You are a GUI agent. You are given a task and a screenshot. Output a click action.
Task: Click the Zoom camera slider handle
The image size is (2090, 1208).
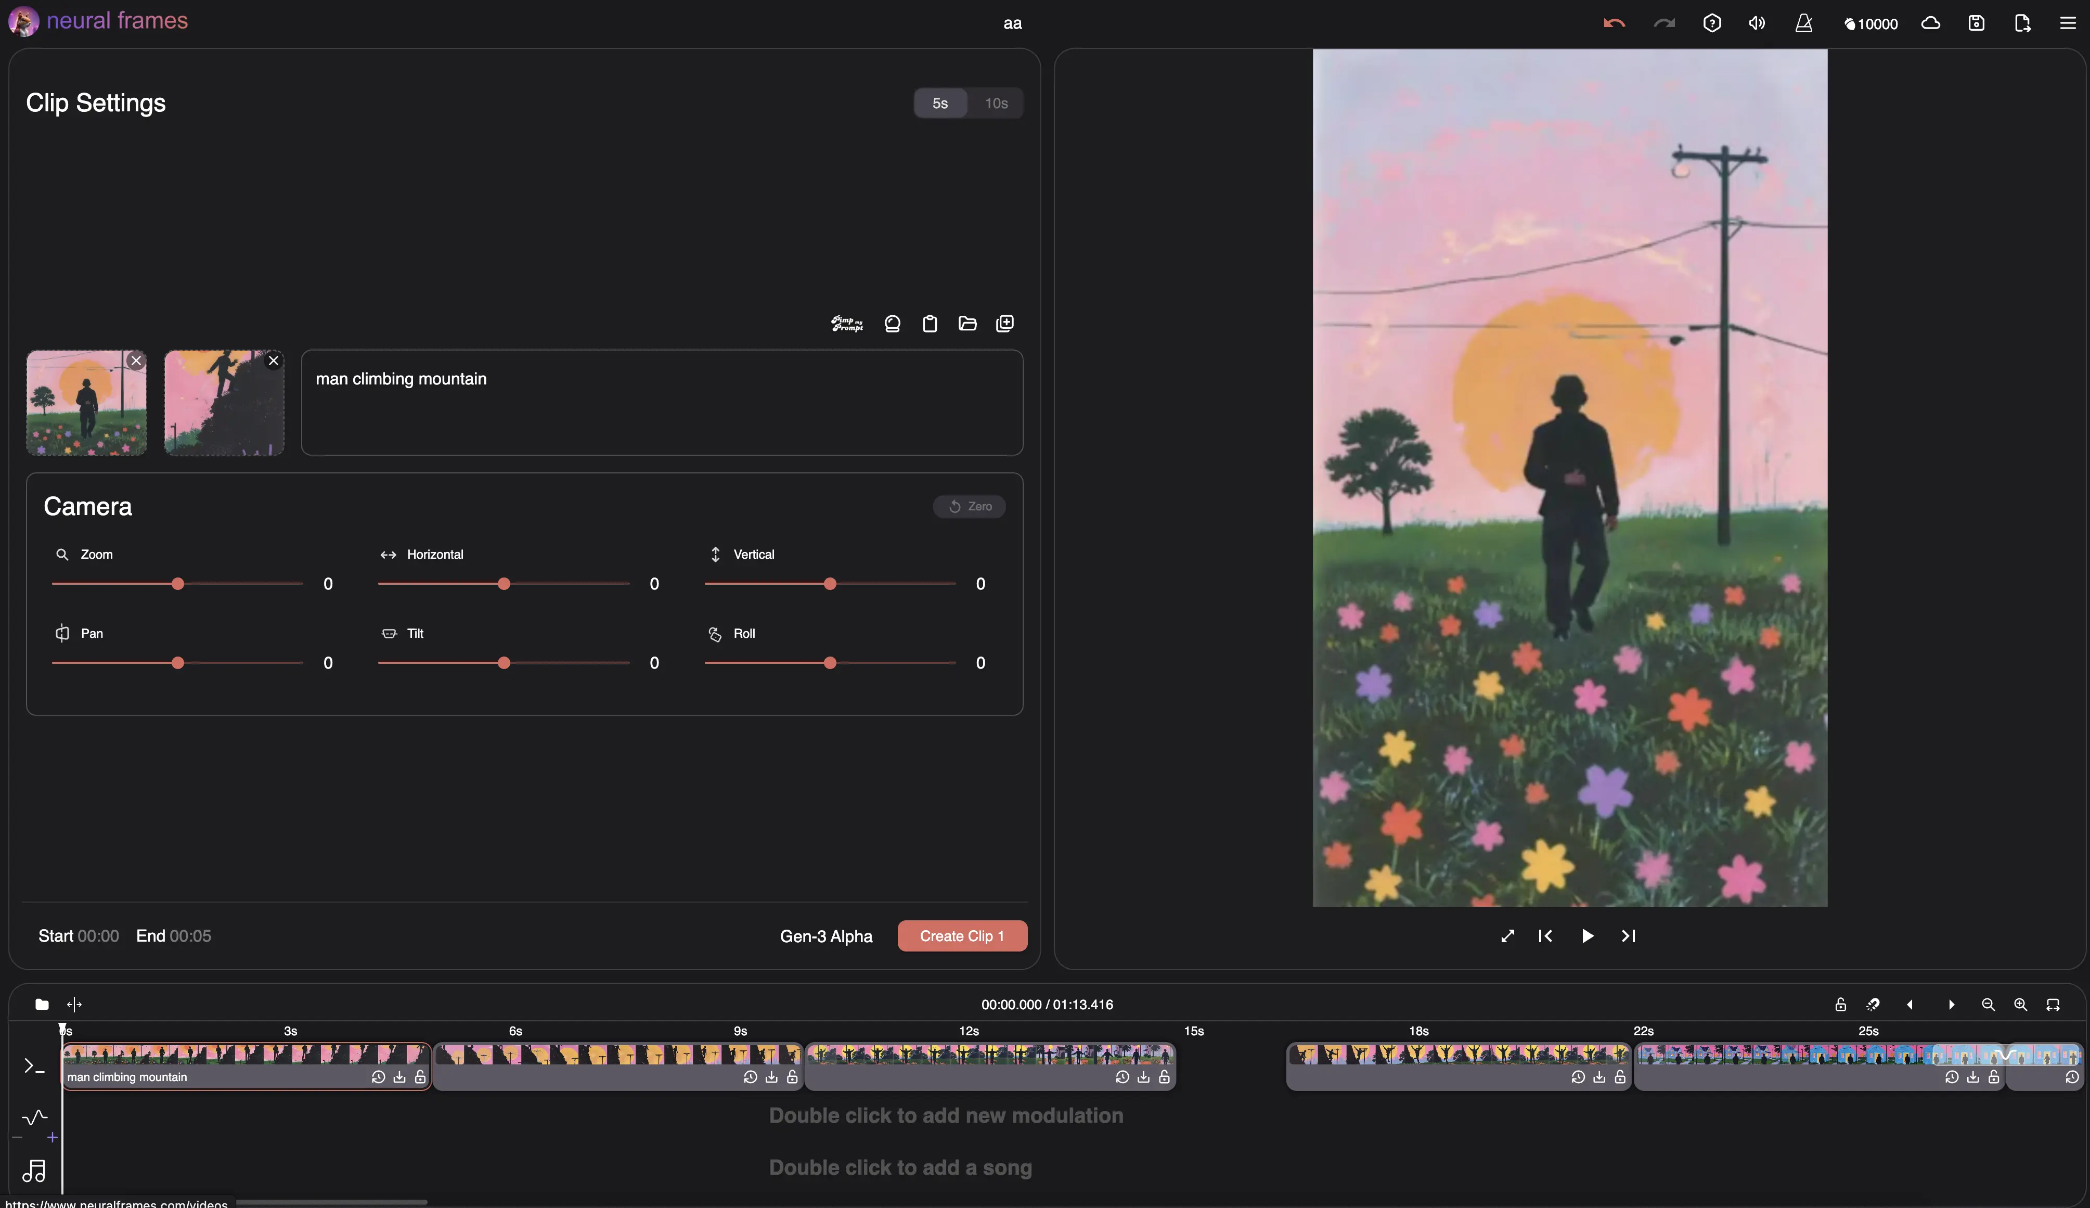click(177, 584)
